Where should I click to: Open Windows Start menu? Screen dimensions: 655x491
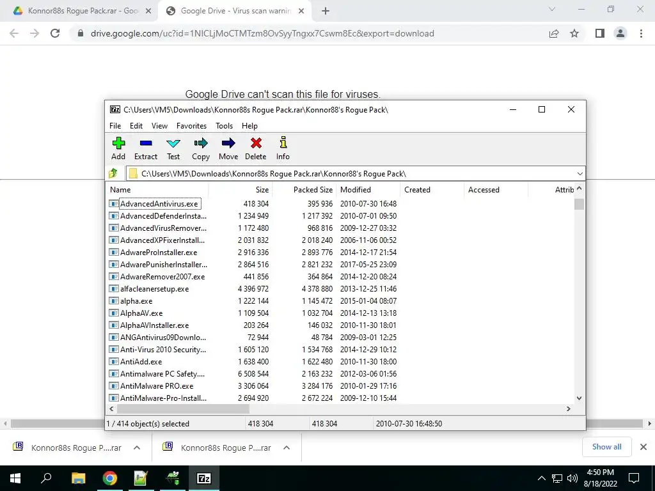[x=15, y=478]
